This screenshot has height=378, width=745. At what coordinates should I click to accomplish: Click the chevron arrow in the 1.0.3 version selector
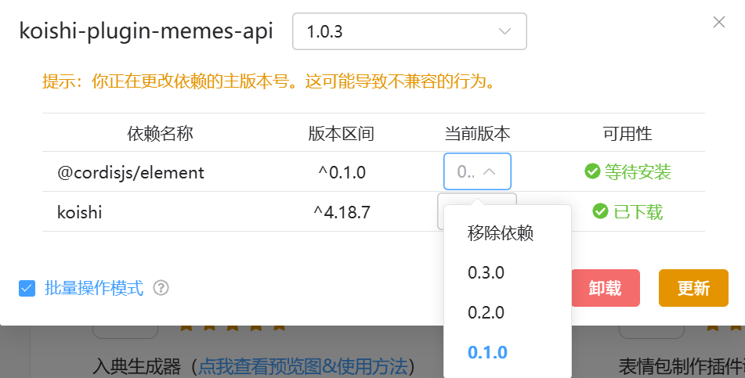coord(505,32)
